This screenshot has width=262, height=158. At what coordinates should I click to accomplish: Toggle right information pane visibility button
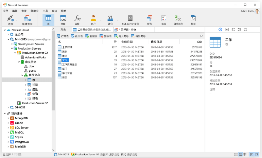point(257,155)
